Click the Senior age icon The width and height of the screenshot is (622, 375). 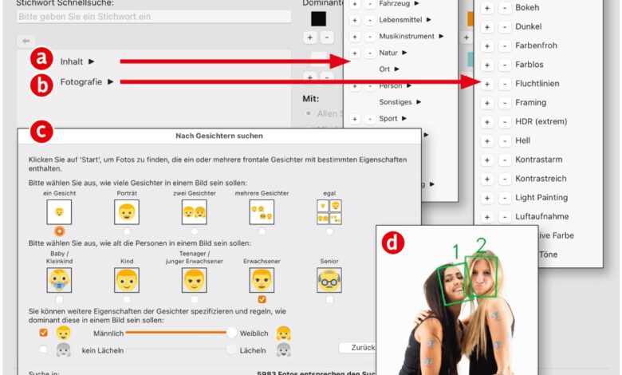(x=329, y=280)
